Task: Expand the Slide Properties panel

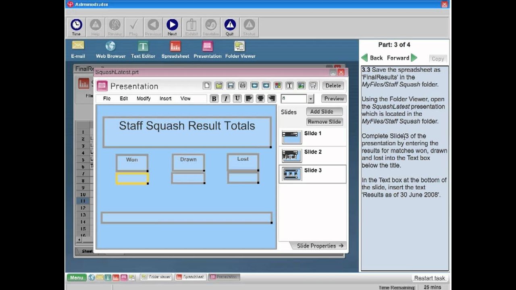Action: click(320, 246)
